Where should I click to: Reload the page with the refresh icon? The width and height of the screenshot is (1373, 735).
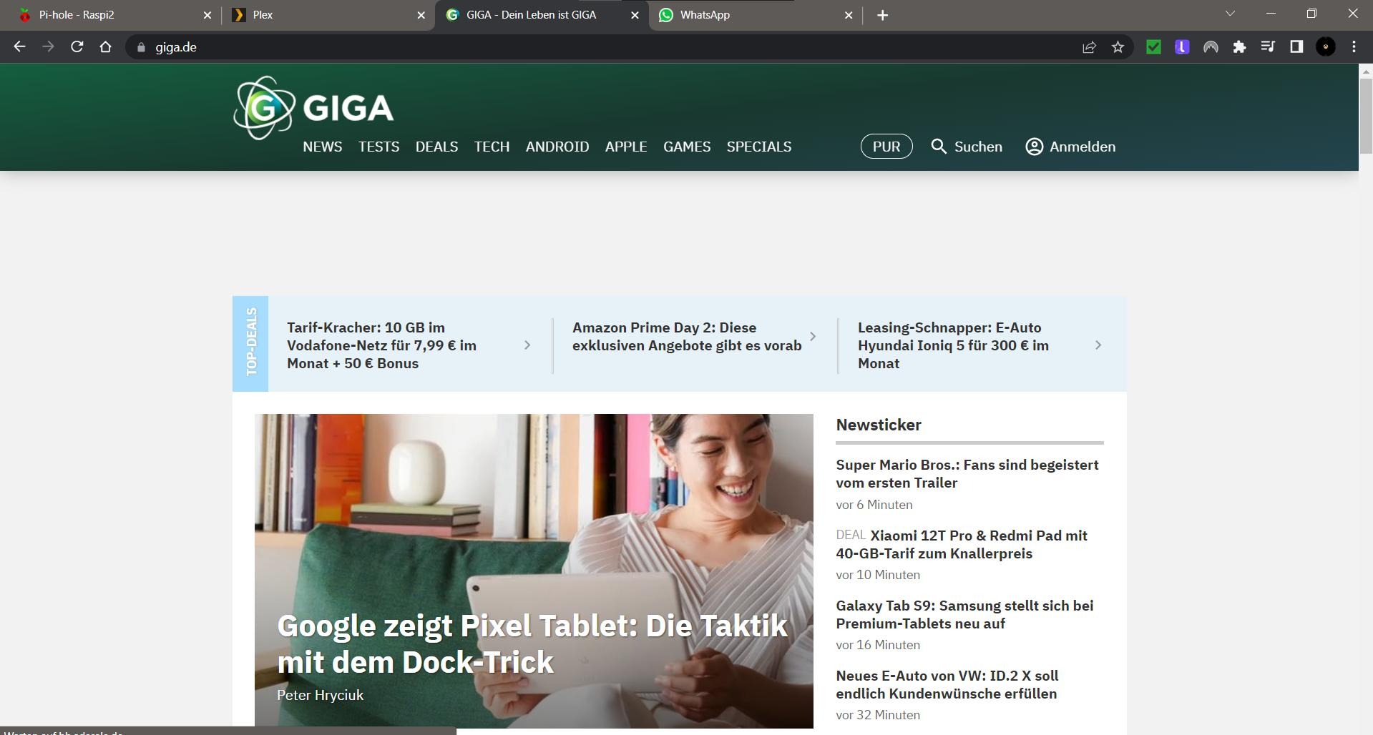[77, 47]
